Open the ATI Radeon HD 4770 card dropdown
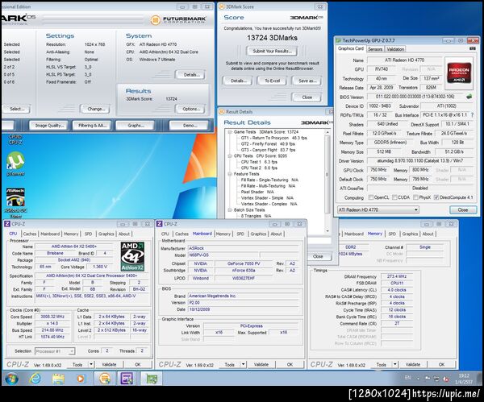 tap(378, 209)
